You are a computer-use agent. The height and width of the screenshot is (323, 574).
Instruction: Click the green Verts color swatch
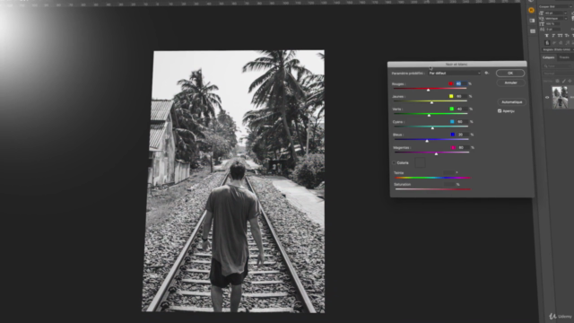click(451, 109)
